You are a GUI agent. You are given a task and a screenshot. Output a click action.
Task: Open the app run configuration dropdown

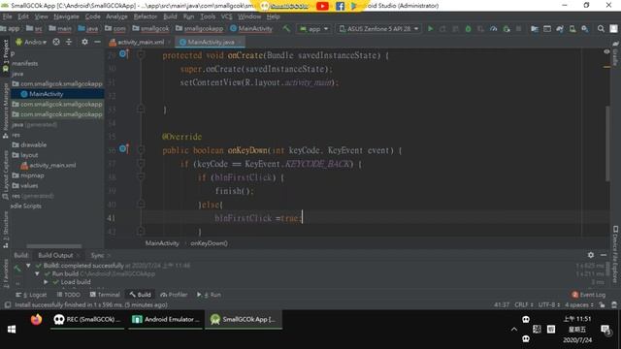point(314,29)
